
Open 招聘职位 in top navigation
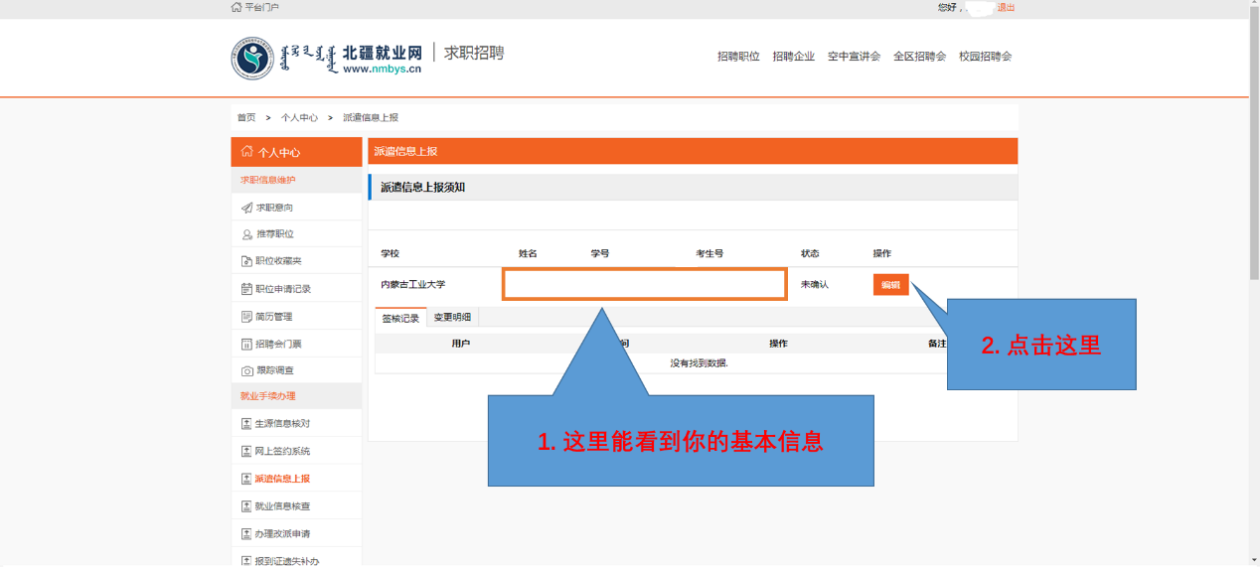tap(738, 57)
